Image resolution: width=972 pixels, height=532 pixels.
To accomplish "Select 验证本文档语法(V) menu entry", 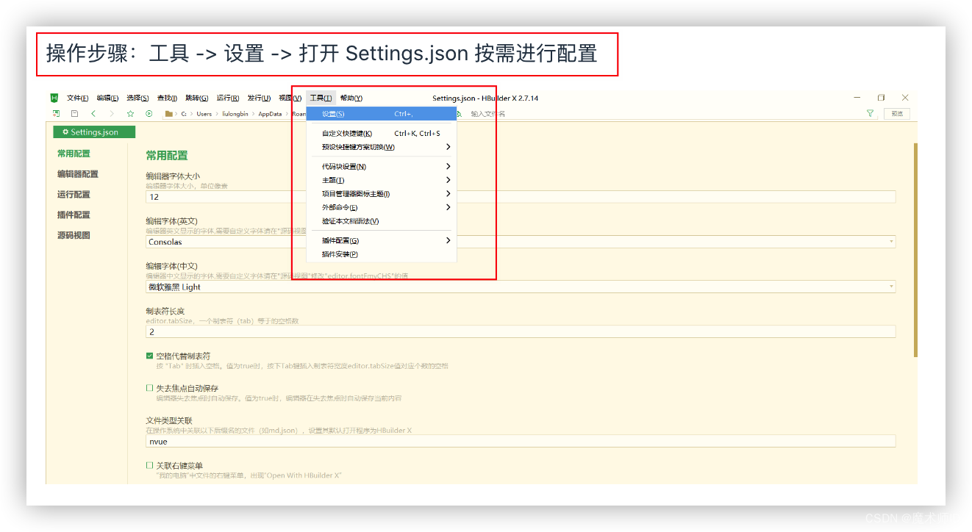I will pos(382,221).
